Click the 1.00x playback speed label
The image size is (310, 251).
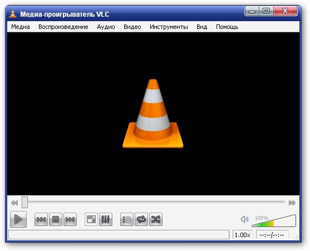pos(243,235)
